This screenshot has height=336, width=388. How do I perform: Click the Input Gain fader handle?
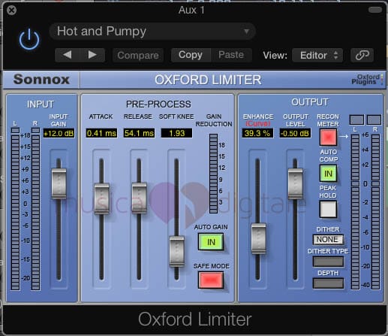(59, 183)
